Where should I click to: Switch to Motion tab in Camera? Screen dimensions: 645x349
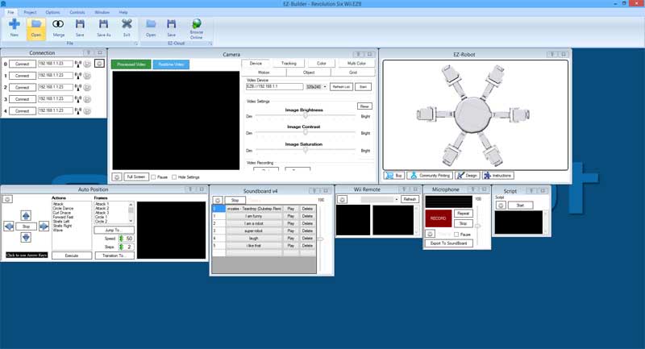click(x=264, y=73)
